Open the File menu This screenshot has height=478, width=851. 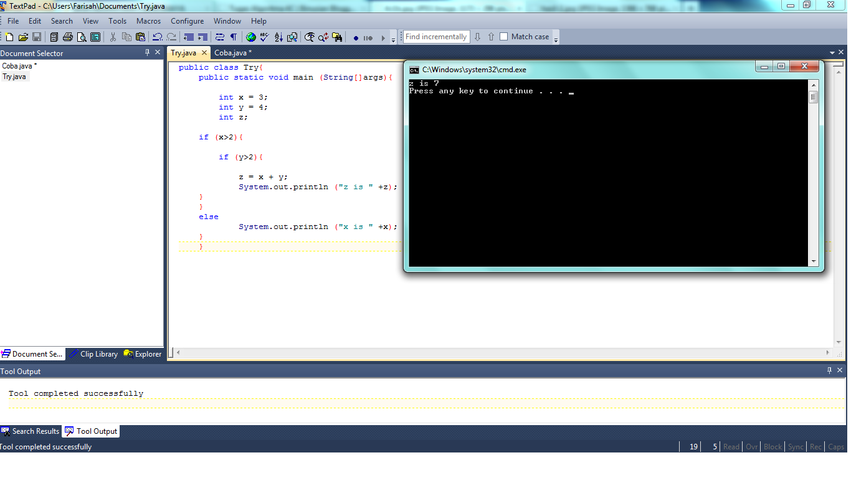coord(13,21)
